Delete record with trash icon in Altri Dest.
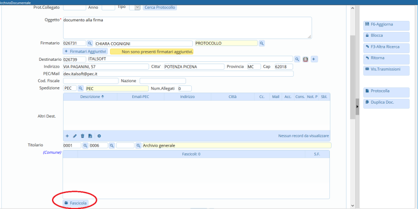Viewport: 418px width, 209px height. pyautogui.click(x=83, y=136)
